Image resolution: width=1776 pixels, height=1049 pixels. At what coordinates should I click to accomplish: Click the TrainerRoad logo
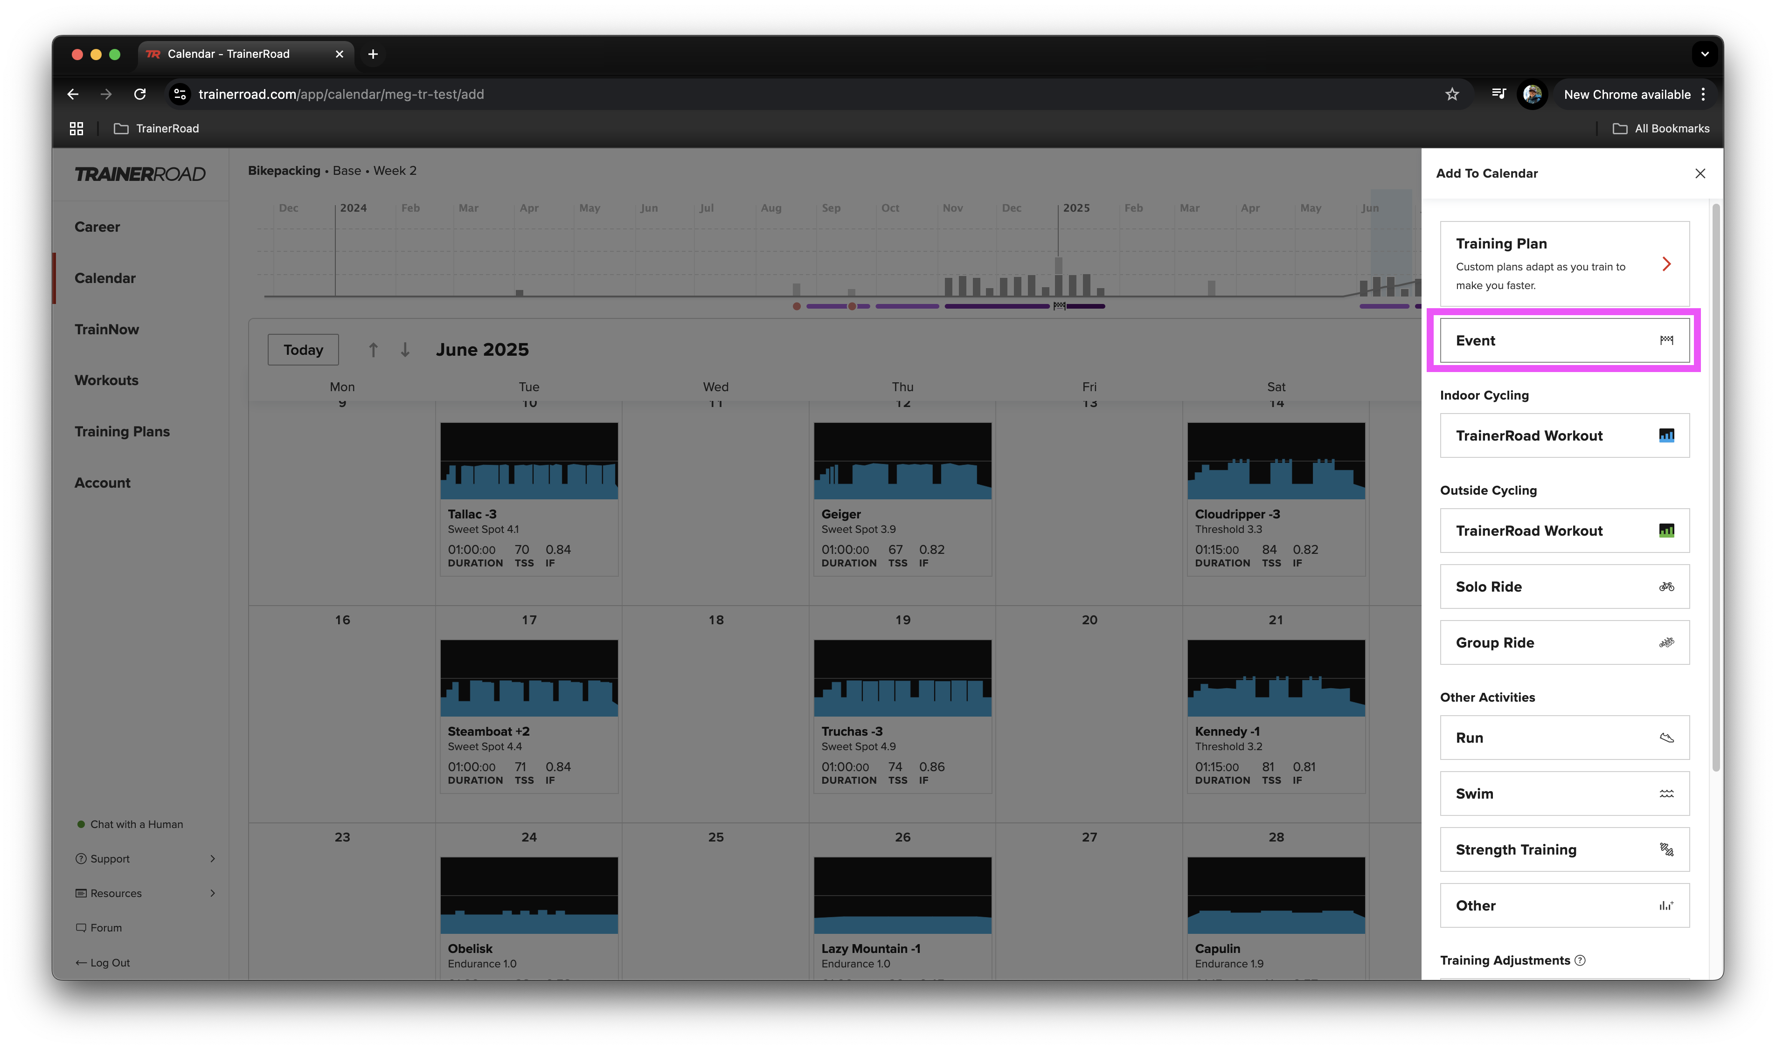(140, 174)
